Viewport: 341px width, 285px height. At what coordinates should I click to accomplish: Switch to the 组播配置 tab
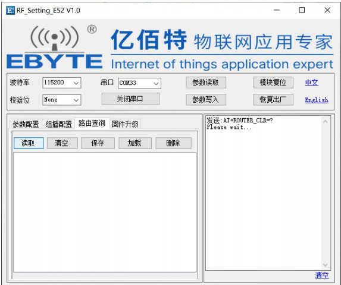[59, 124]
